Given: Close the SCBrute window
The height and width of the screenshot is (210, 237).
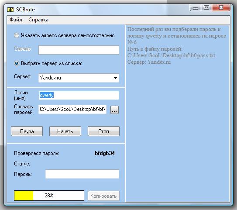Looking at the screenshot, I should [x=221, y=7].
